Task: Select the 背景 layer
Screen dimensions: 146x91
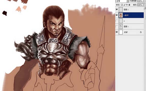Action: pos(131,32)
